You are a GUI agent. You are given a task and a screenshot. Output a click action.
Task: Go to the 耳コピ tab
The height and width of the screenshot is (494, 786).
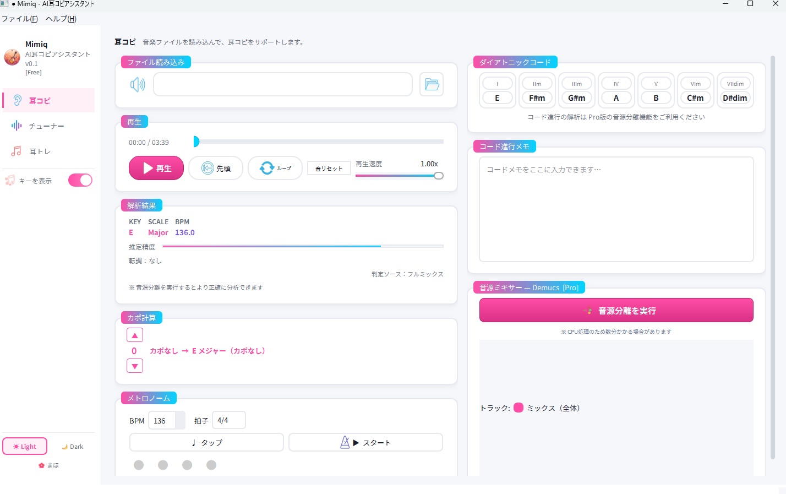click(48, 100)
